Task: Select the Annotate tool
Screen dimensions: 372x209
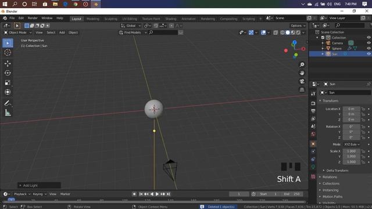Action: point(8,103)
